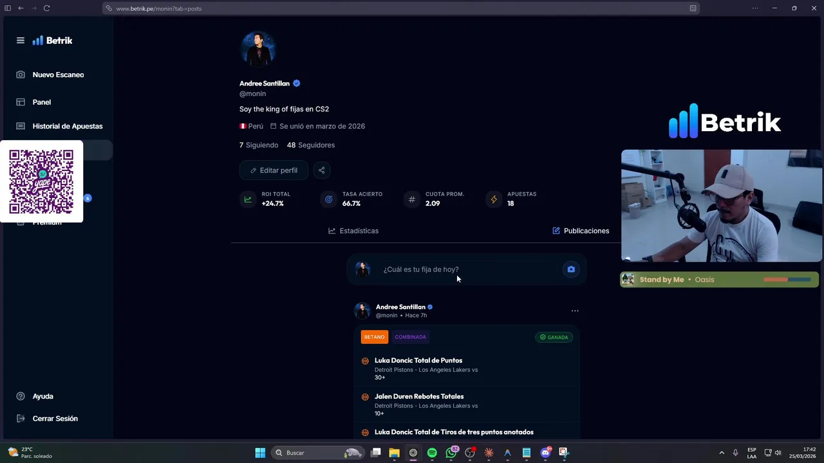Click the reader view icon in address bar
Screen dimensions: 824x463
click(693, 8)
